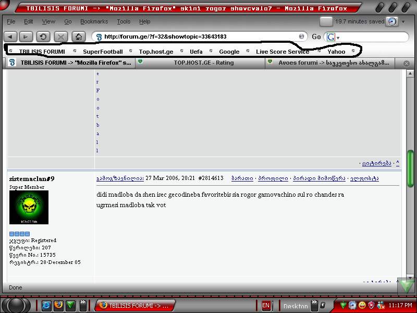Open the Uefa bookmark
This screenshot has width=417, height=313.
196,52
